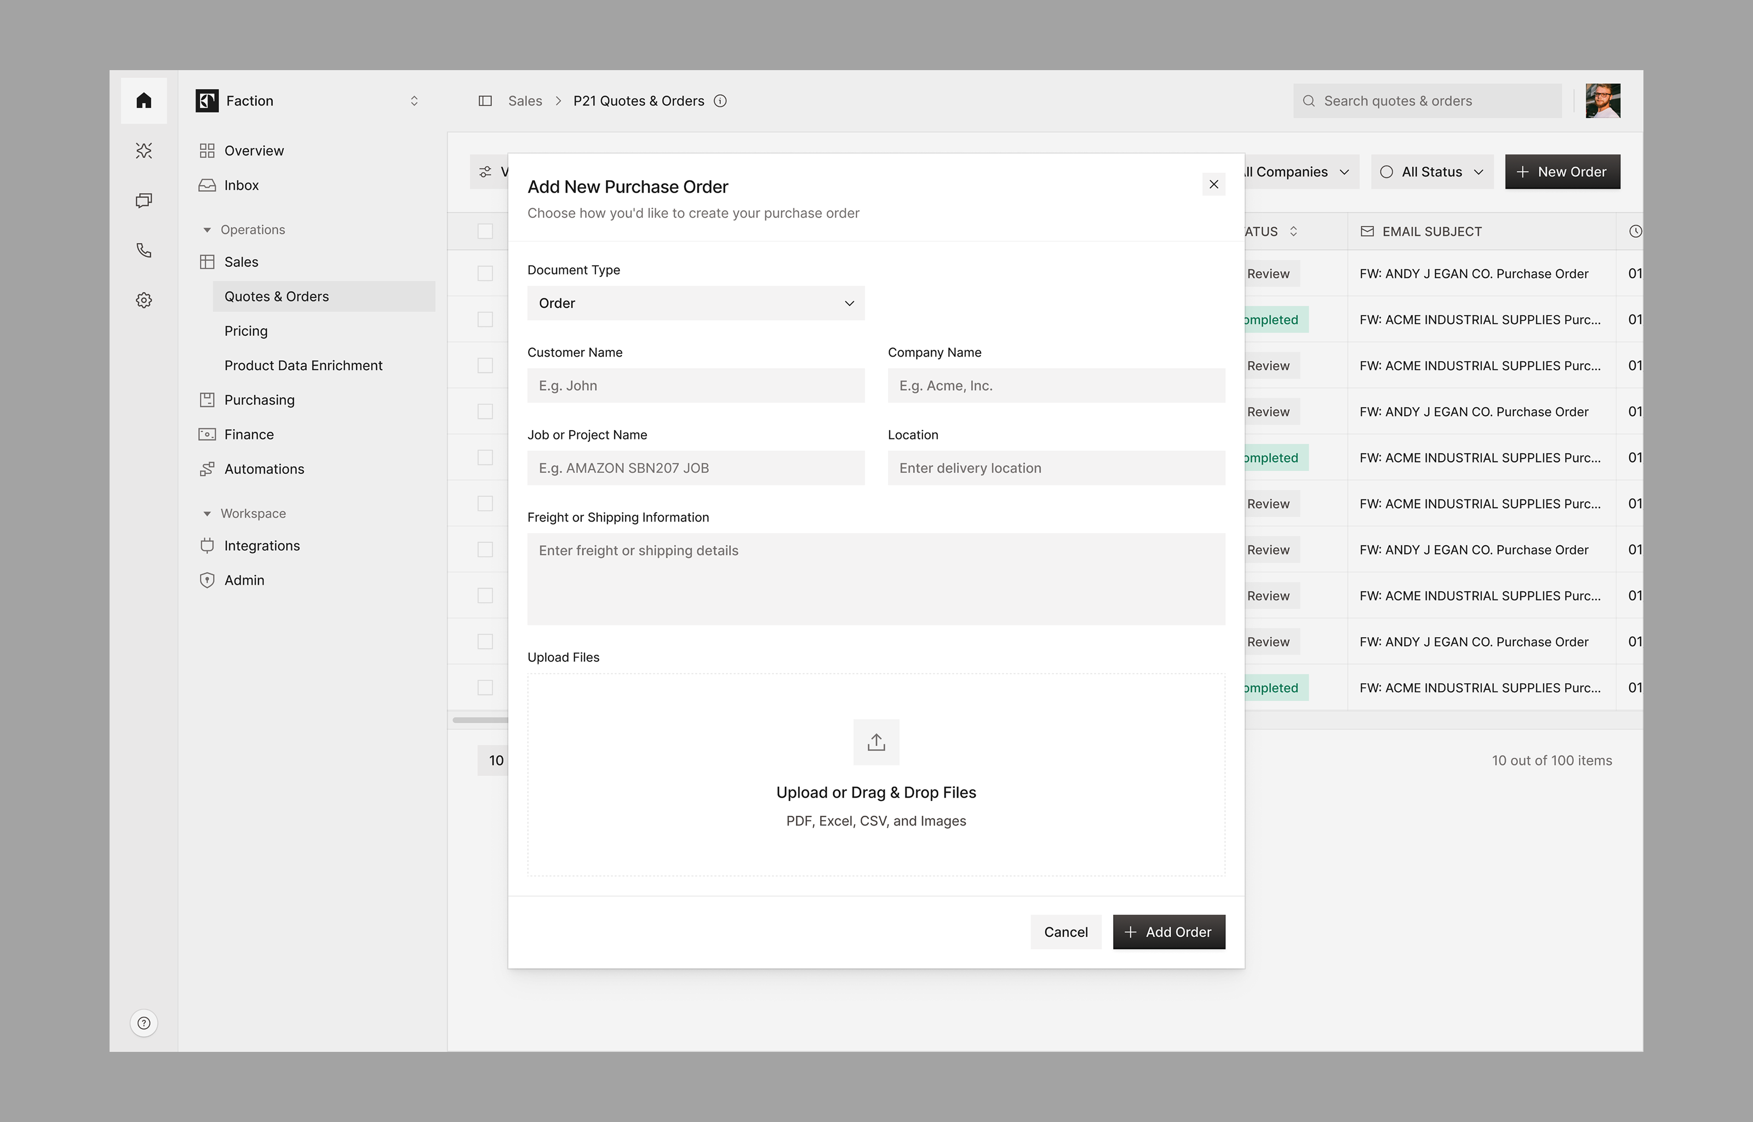Viewport: 1753px width, 1122px height.
Task: Click the New Order button
Action: tap(1562, 172)
